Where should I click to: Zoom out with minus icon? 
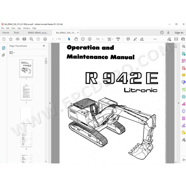(x=83, y=39)
